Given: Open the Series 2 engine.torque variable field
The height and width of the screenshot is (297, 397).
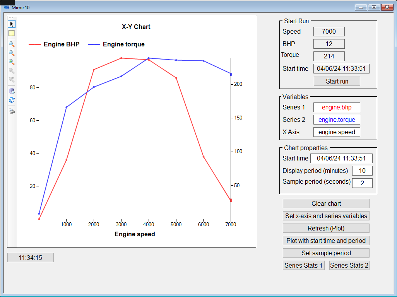Looking at the screenshot, I should tap(336, 119).
